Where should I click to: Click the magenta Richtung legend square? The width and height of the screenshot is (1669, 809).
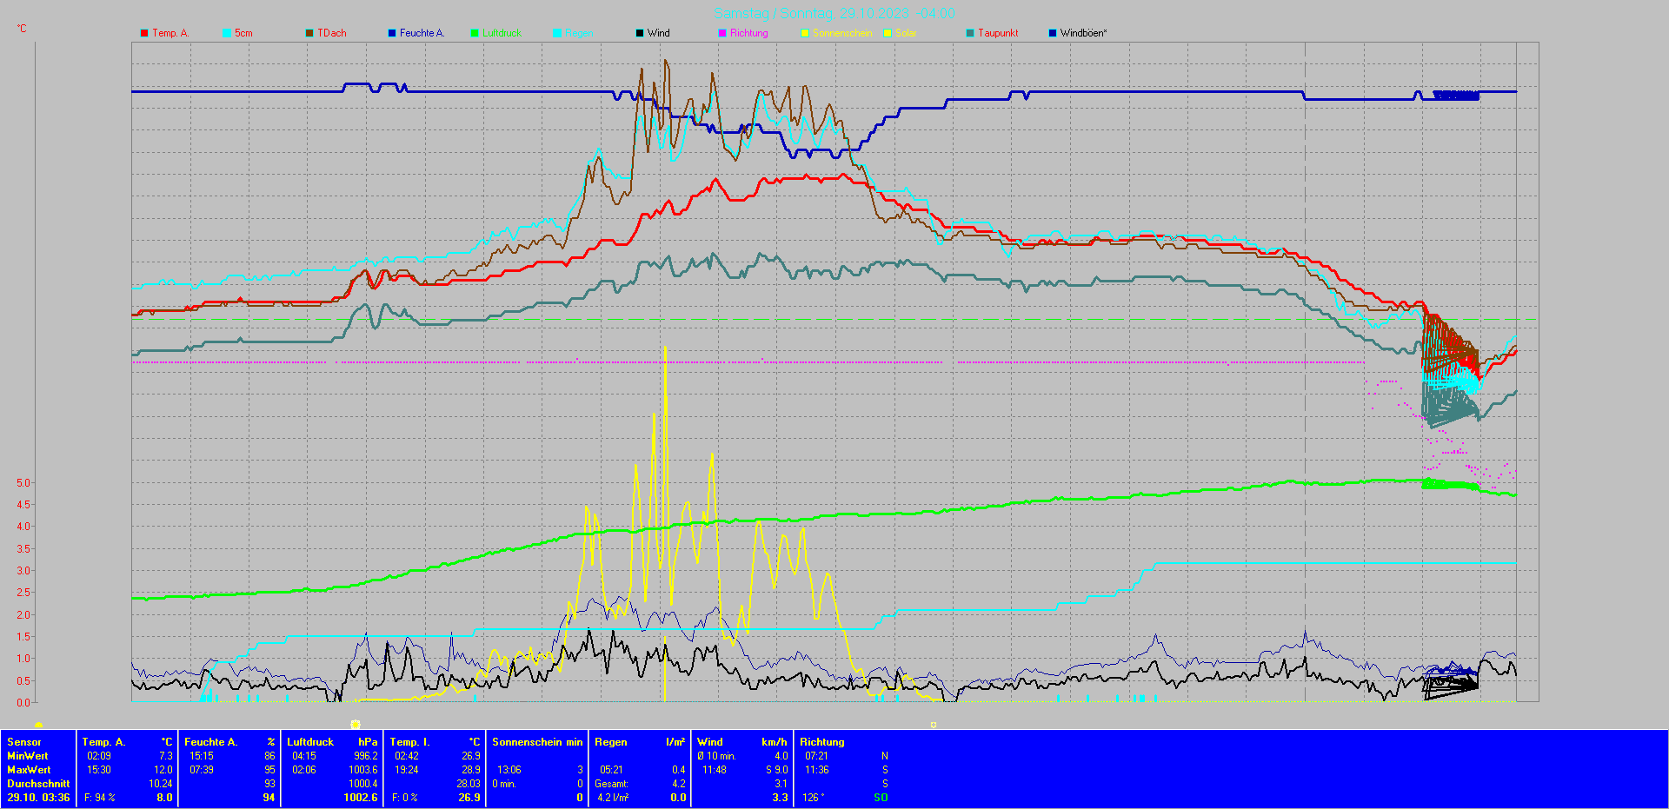point(722,33)
